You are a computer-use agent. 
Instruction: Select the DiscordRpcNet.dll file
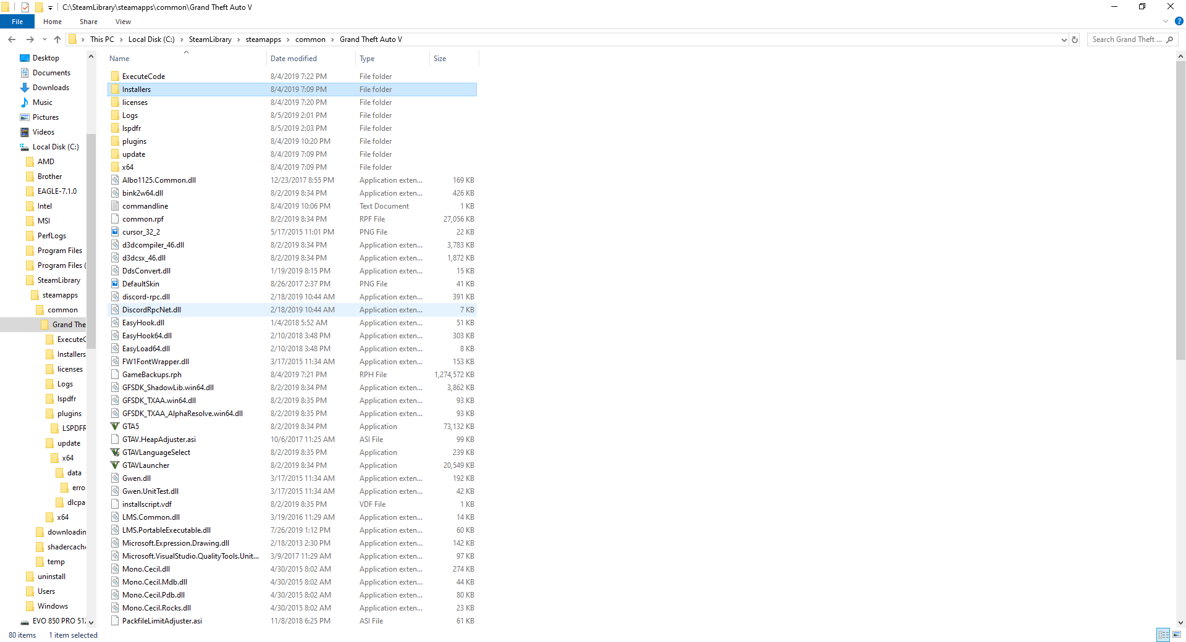pyautogui.click(x=292, y=310)
